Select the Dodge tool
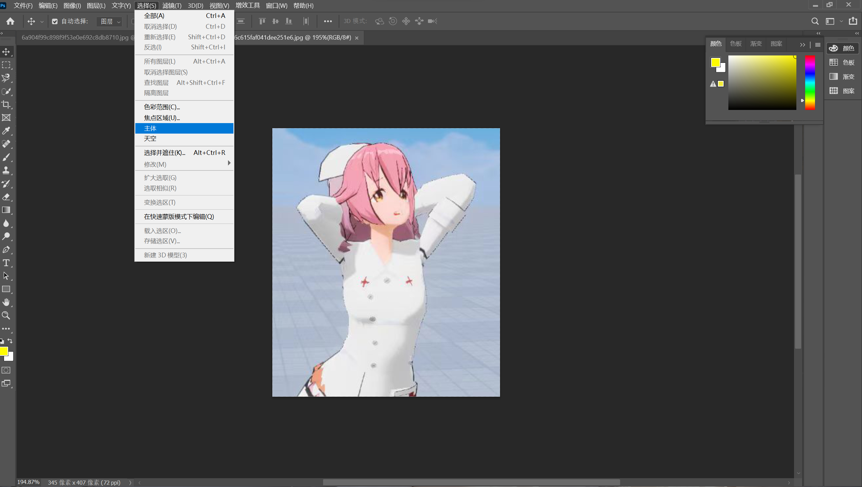This screenshot has height=487, width=862. (6, 236)
